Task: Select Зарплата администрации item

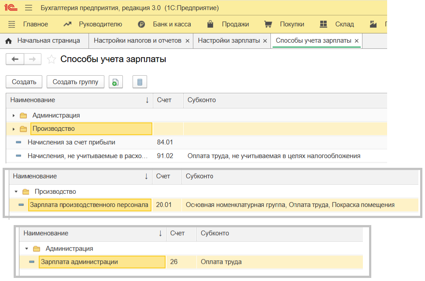Action: [x=102, y=262]
